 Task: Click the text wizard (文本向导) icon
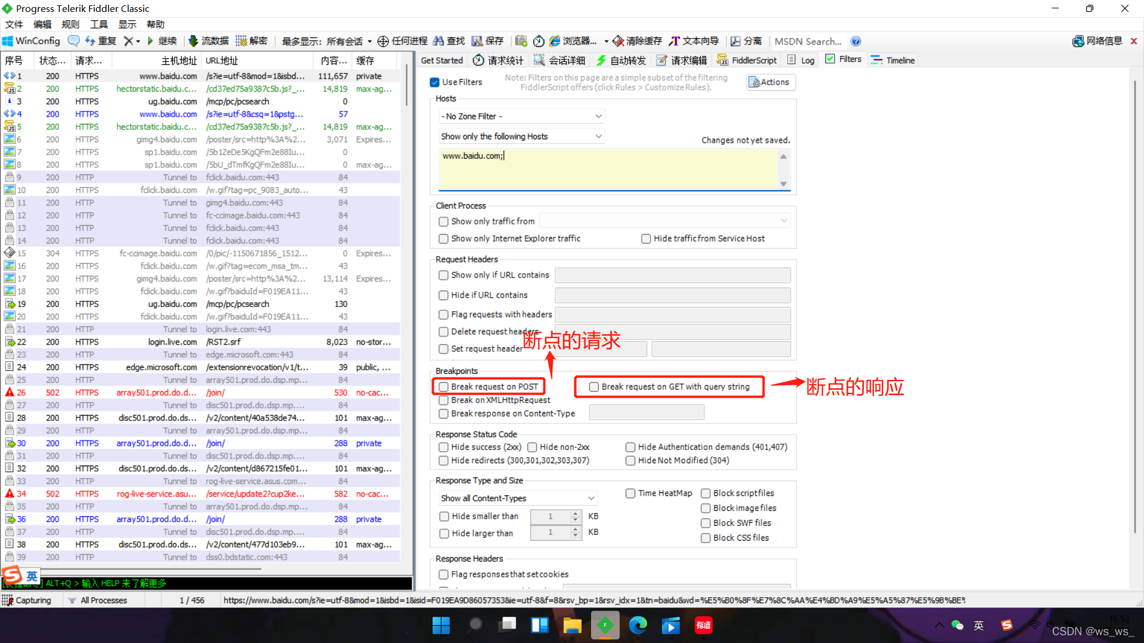[674, 41]
